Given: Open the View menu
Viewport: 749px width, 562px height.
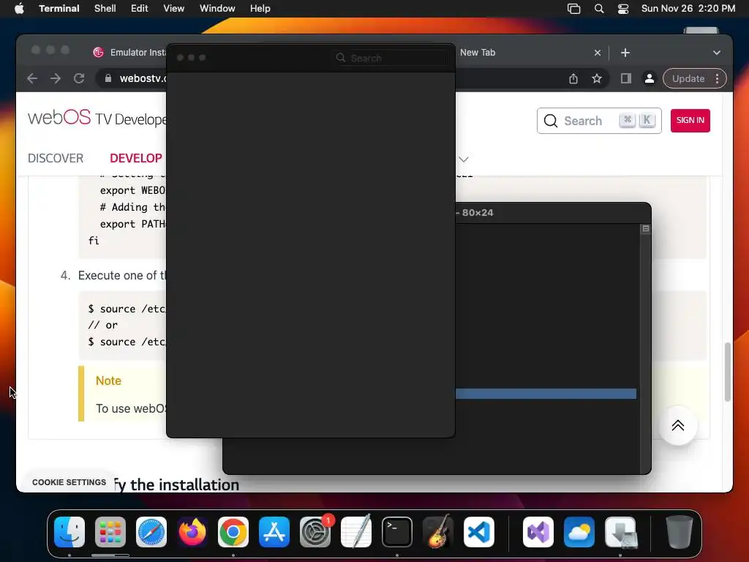Looking at the screenshot, I should (174, 9).
